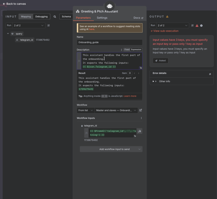Click Learn more link in tip

click(x=130, y=96)
